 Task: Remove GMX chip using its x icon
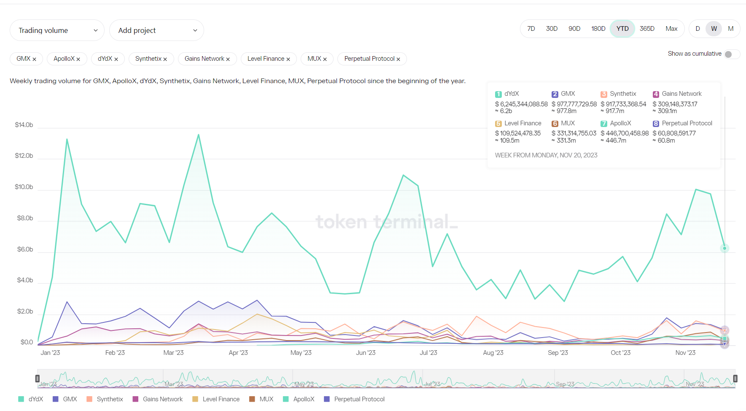point(34,59)
